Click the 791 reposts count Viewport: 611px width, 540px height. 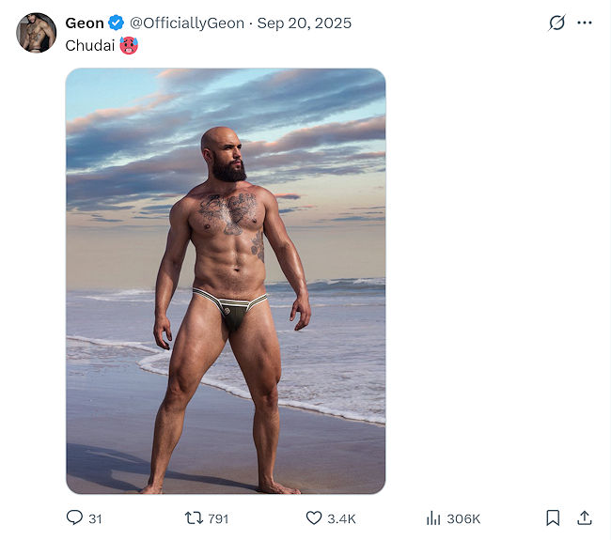(218, 518)
